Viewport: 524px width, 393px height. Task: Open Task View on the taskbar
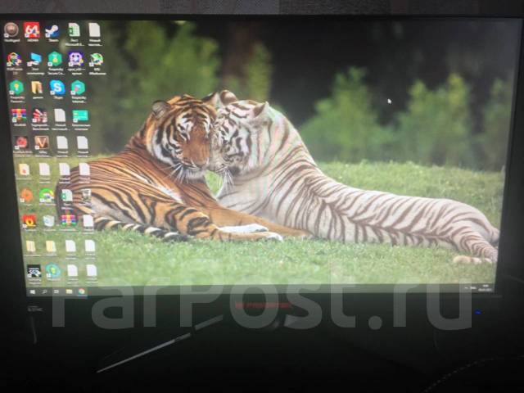56,290
